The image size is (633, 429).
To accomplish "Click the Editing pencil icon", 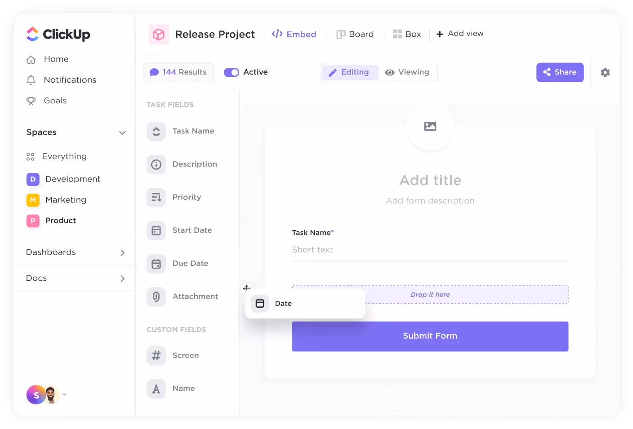I will coord(333,73).
